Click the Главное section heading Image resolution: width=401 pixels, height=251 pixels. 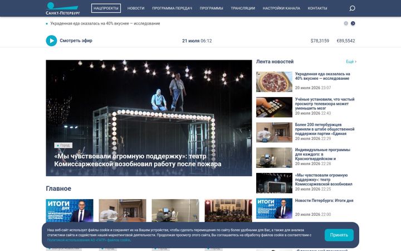pyautogui.click(x=58, y=189)
